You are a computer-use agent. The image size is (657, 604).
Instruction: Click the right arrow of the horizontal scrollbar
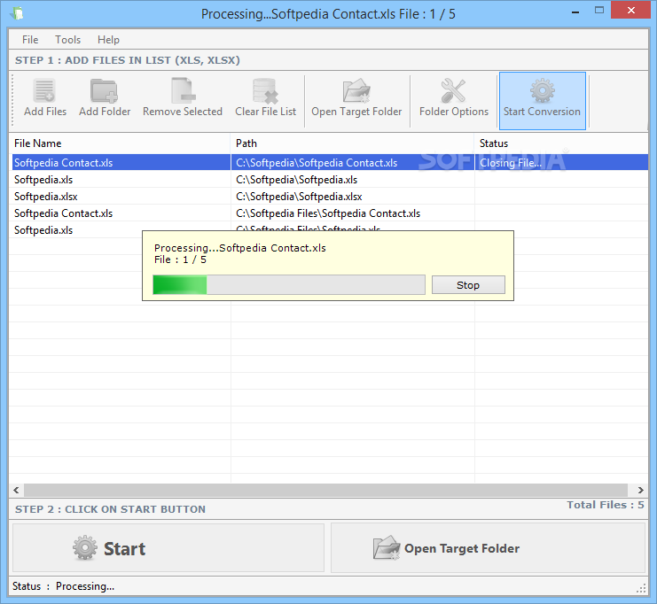641,490
